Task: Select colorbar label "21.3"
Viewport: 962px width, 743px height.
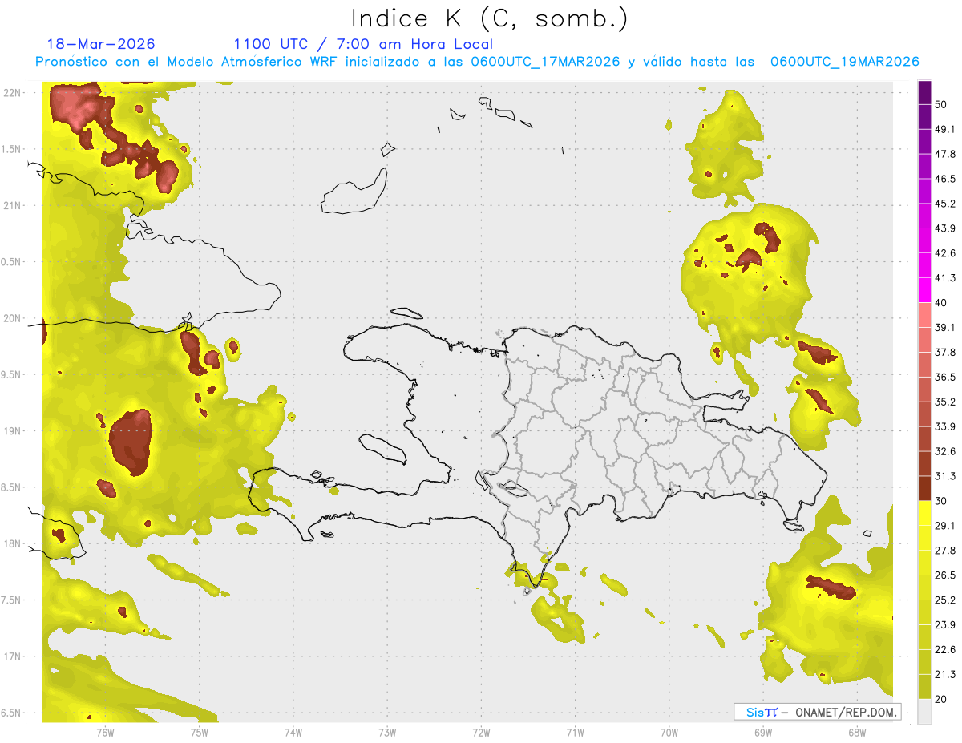Action: (x=946, y=674)
